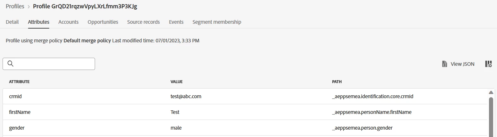The image size is (497, 137).
Task: Open the Opportunities tab
Action: point(103,22)
